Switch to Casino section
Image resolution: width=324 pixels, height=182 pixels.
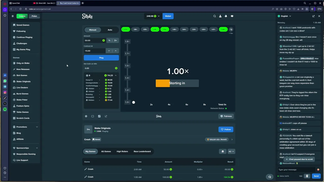point(22,16)
